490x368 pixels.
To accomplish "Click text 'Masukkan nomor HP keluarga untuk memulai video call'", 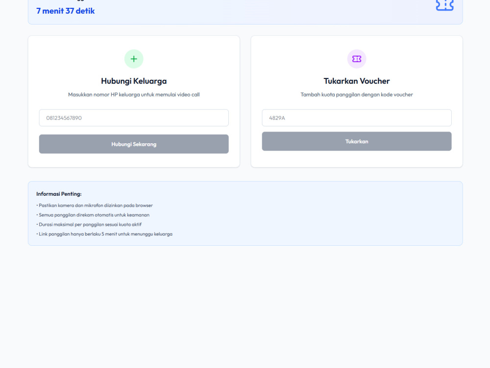I will point(134,95).
